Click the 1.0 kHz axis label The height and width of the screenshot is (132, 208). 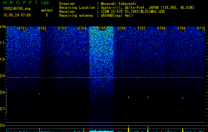click(3, 59)
